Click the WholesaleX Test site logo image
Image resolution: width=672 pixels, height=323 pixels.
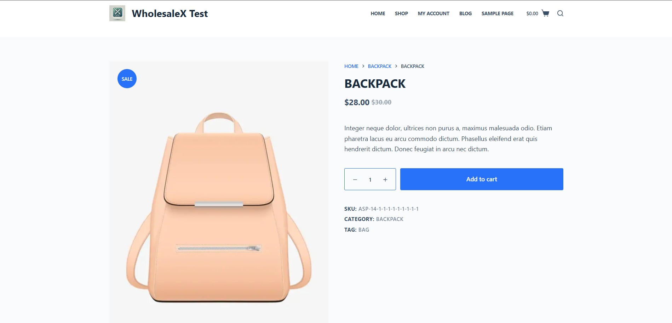(117, 13)
